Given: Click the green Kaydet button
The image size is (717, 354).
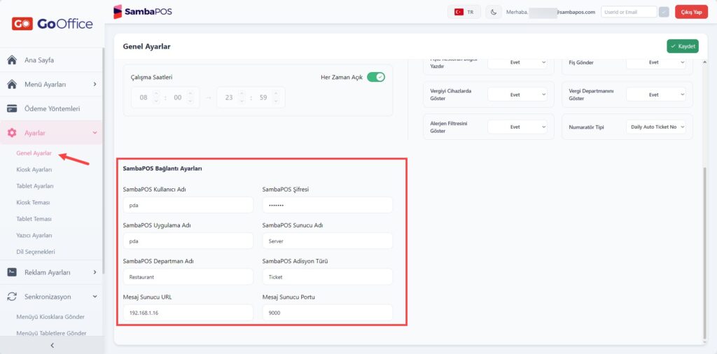Looking at the screenshot, I should click(x=682, y=46).
